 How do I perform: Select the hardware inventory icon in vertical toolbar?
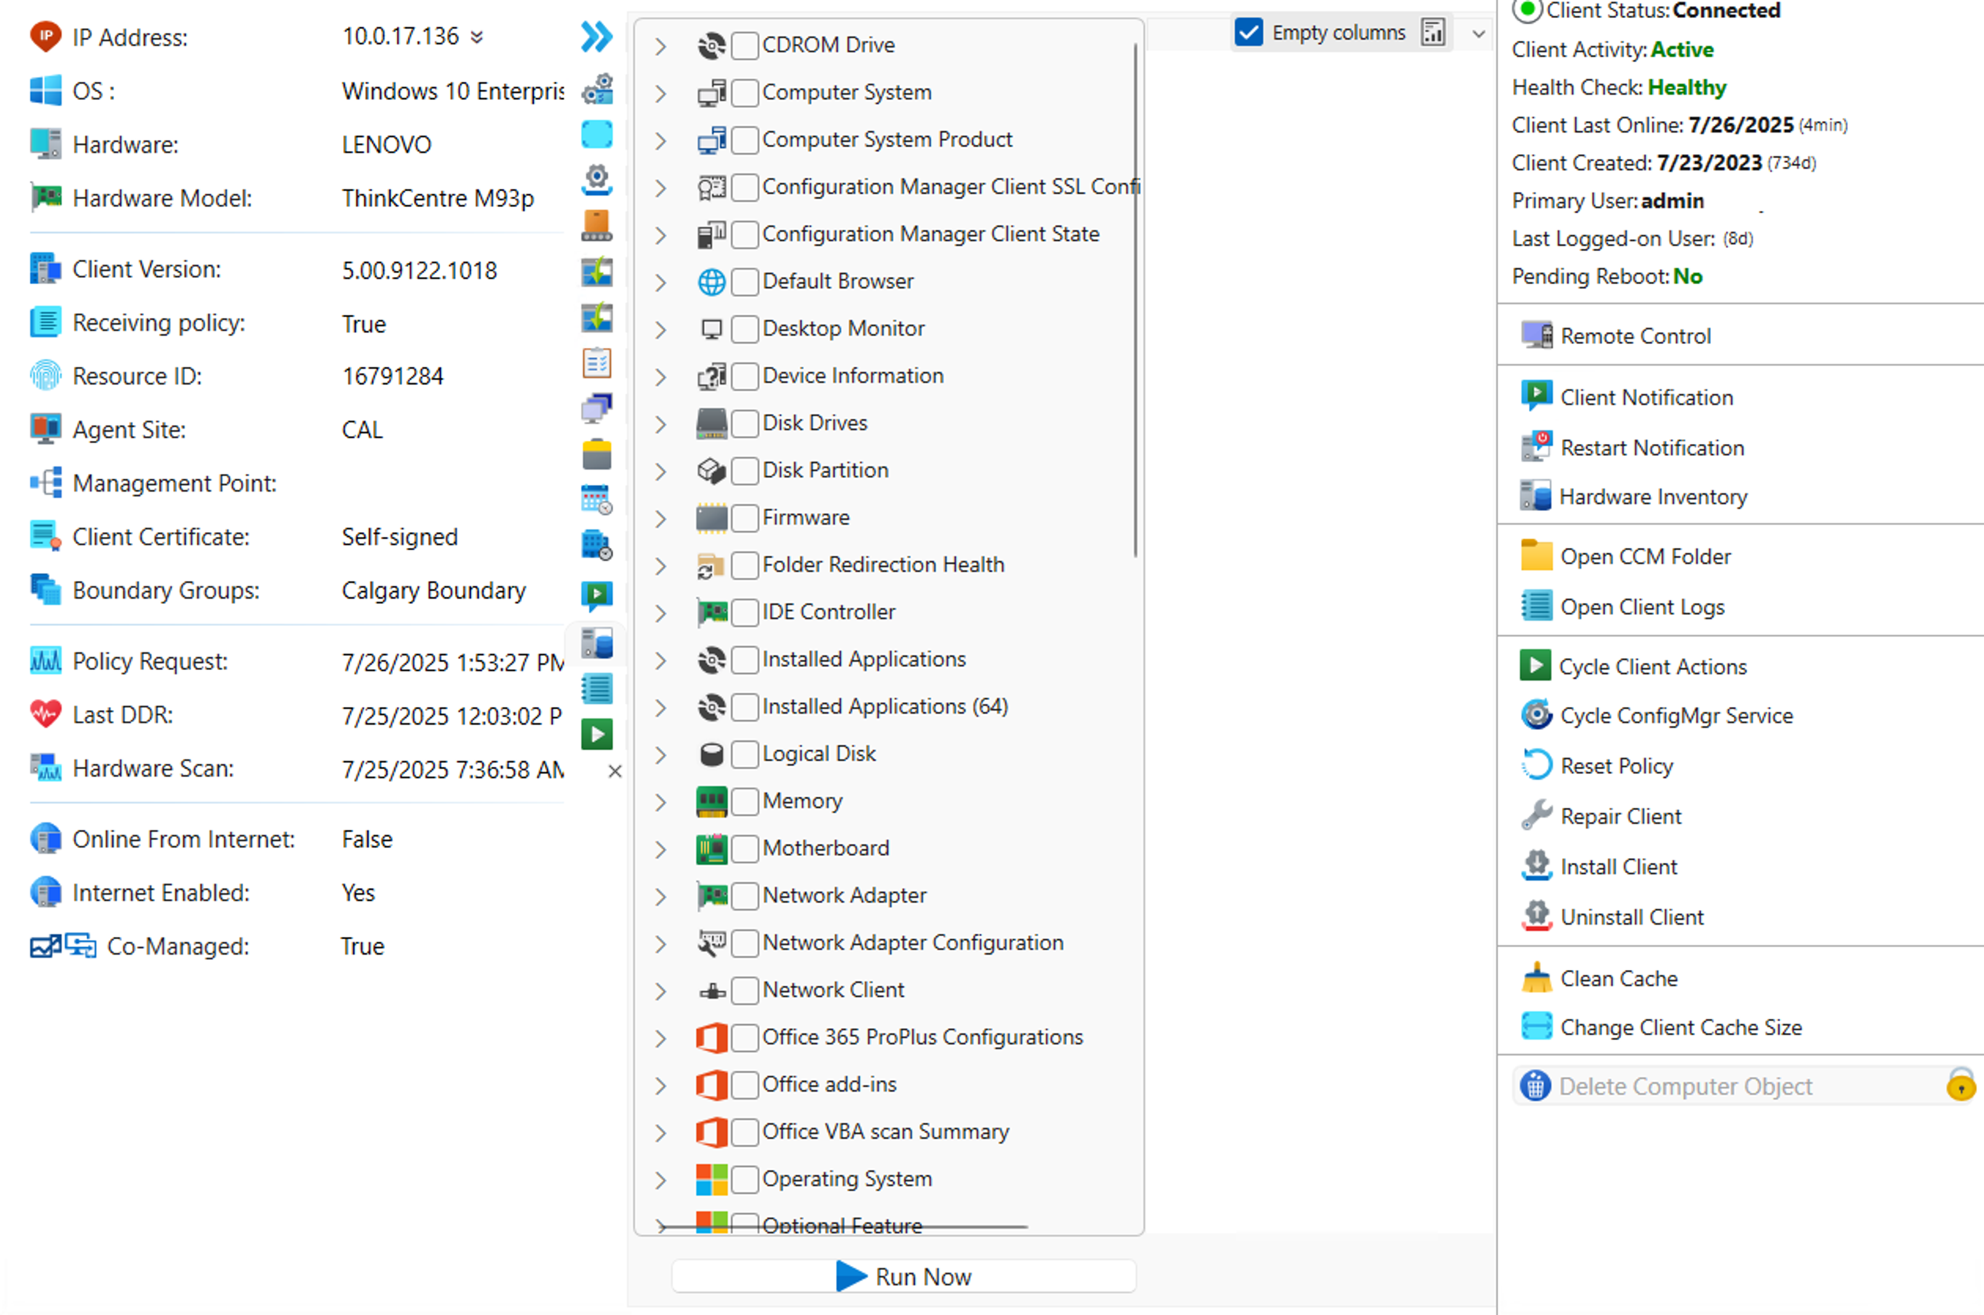[x=597, y=644]
